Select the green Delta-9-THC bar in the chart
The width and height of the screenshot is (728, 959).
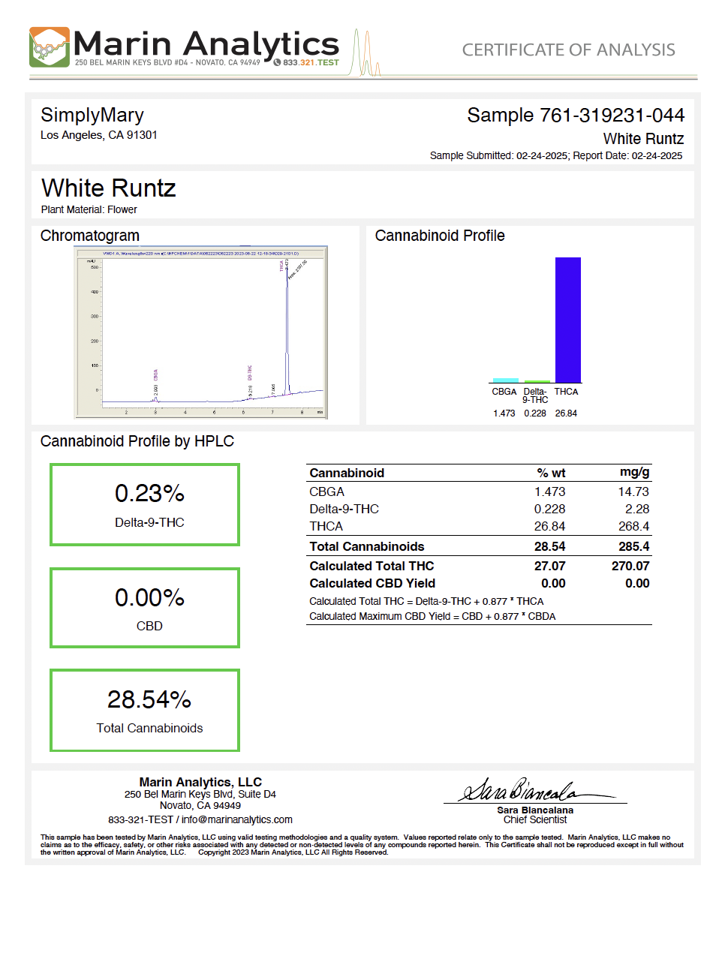point(537,382)
